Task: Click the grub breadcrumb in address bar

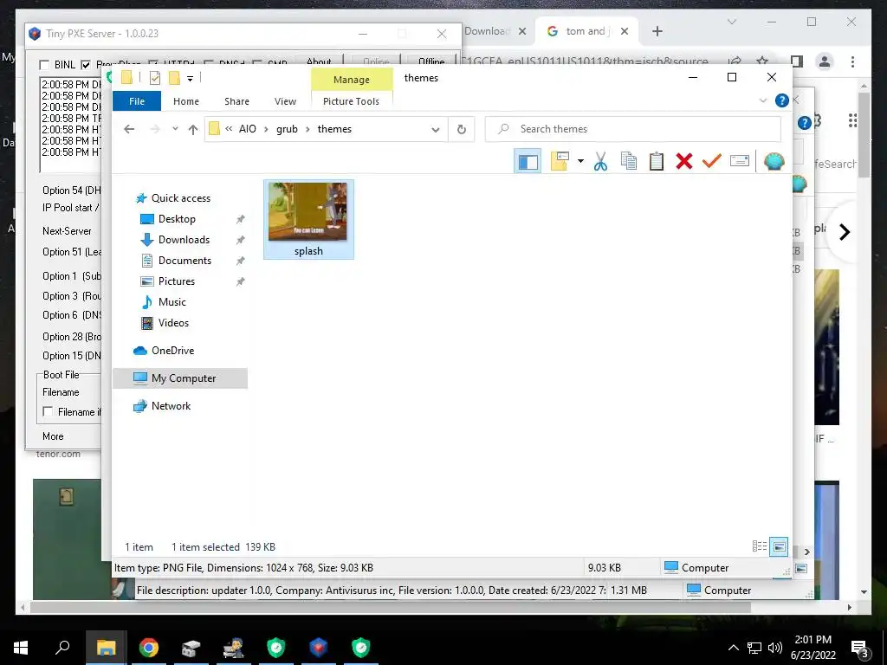Action: coord(287,129)
